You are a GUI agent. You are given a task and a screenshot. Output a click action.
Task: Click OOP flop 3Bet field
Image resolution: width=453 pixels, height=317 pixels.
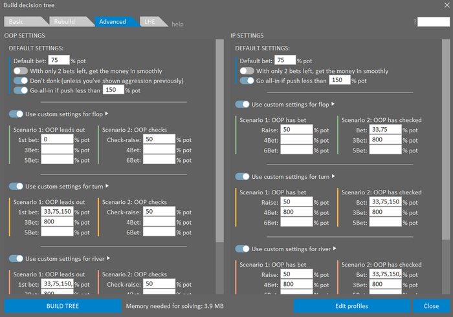(x=57, y=150)
